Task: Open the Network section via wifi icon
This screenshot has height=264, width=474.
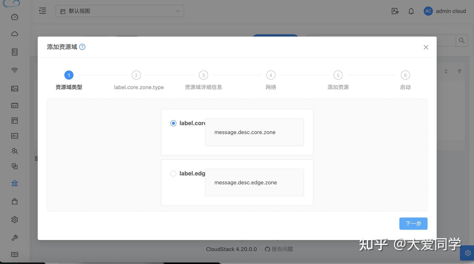Action: [x=13, y=69]
